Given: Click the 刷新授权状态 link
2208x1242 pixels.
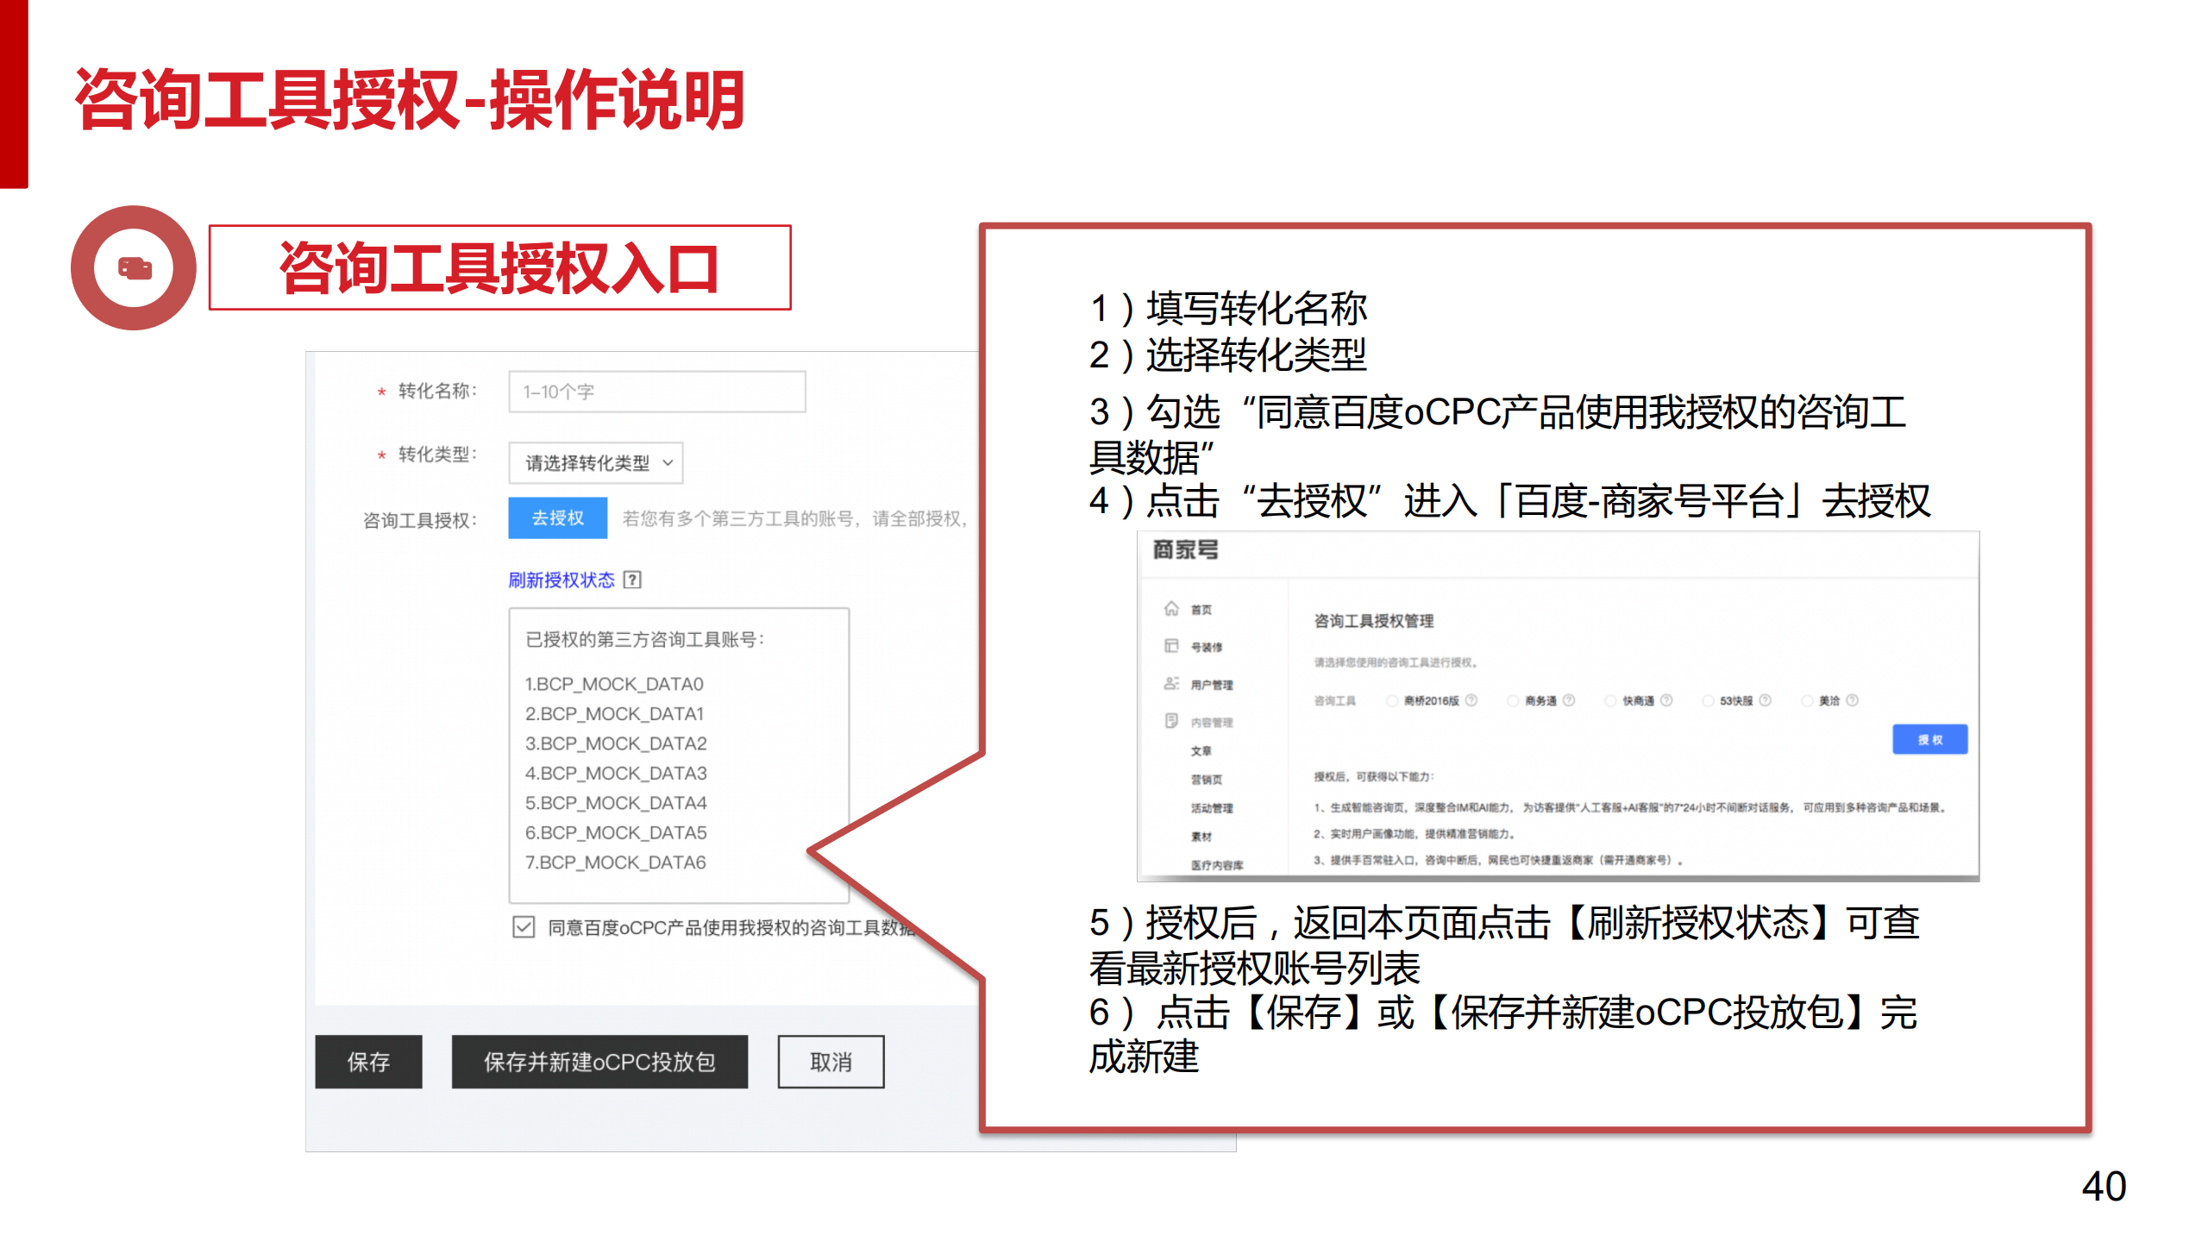Looking at the screenshot, I should pyautogui.click(x=561, y=580).
